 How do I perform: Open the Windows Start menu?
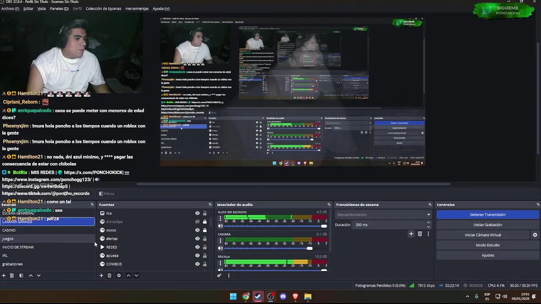coord(233,296)
